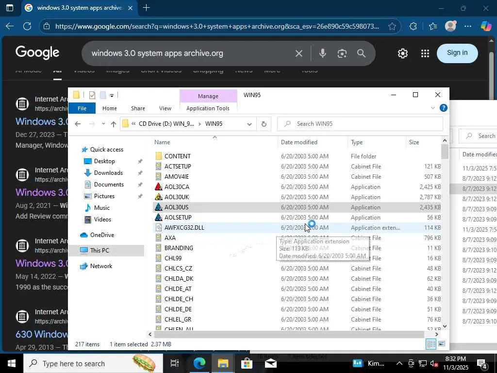The height and width of the screenshot is (373, 497).
Task: Select the AWFXCG32.DLL file icon
Action: point(159,227)
